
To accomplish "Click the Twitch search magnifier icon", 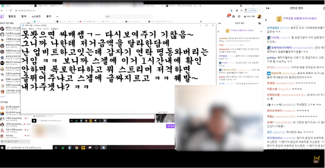I will [155, 16].
